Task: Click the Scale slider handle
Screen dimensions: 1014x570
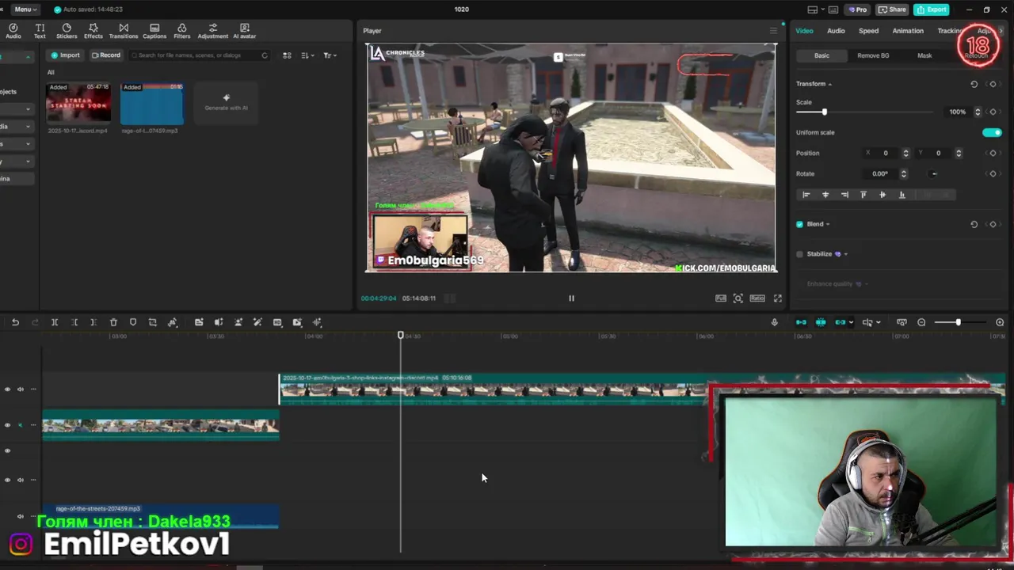Action: click(824, 112)
